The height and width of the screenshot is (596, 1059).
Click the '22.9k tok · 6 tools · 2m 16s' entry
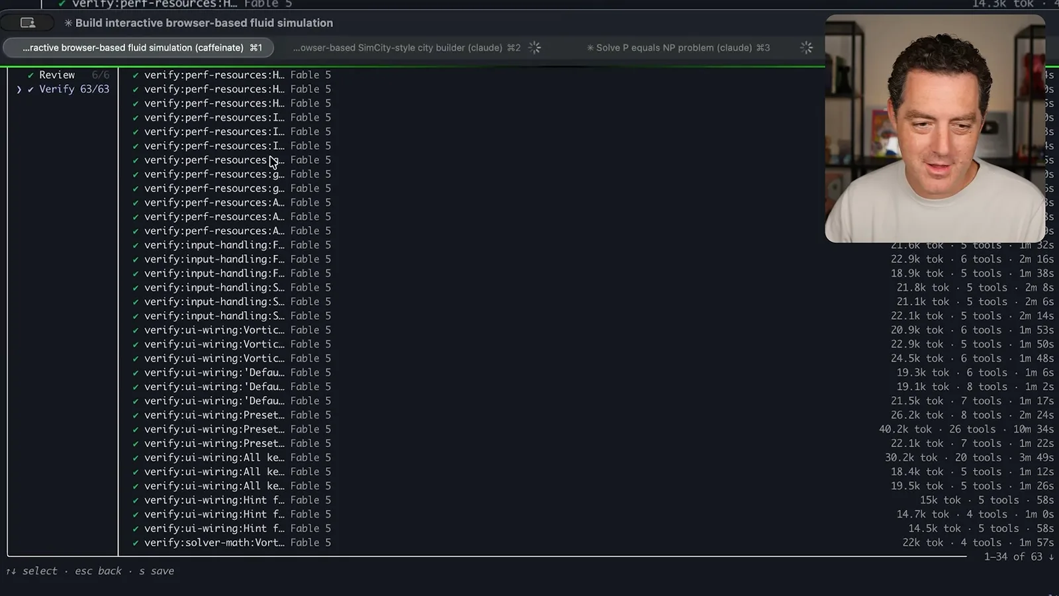(972, 260)
